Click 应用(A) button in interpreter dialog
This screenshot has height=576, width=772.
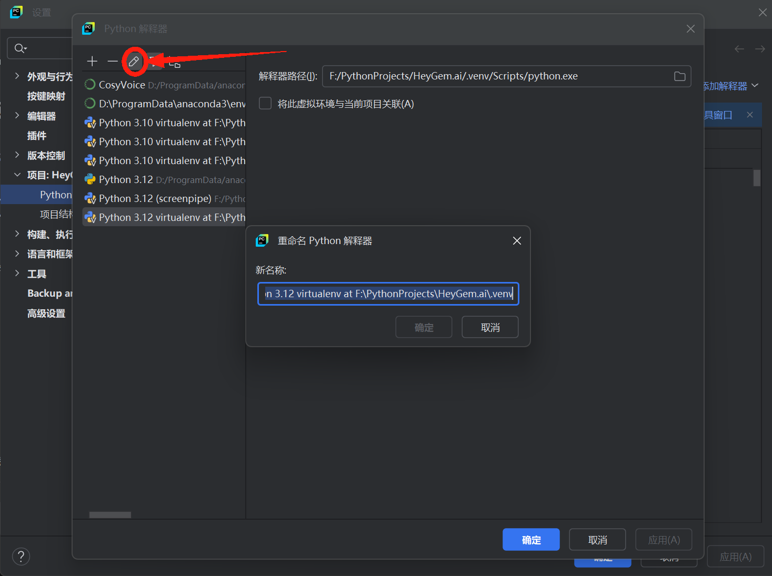click(664, 540)
